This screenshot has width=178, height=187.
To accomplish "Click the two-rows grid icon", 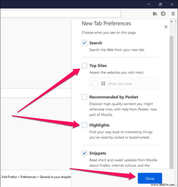I will click(103, 83).
